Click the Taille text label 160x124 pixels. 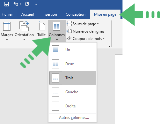(41, 35)
